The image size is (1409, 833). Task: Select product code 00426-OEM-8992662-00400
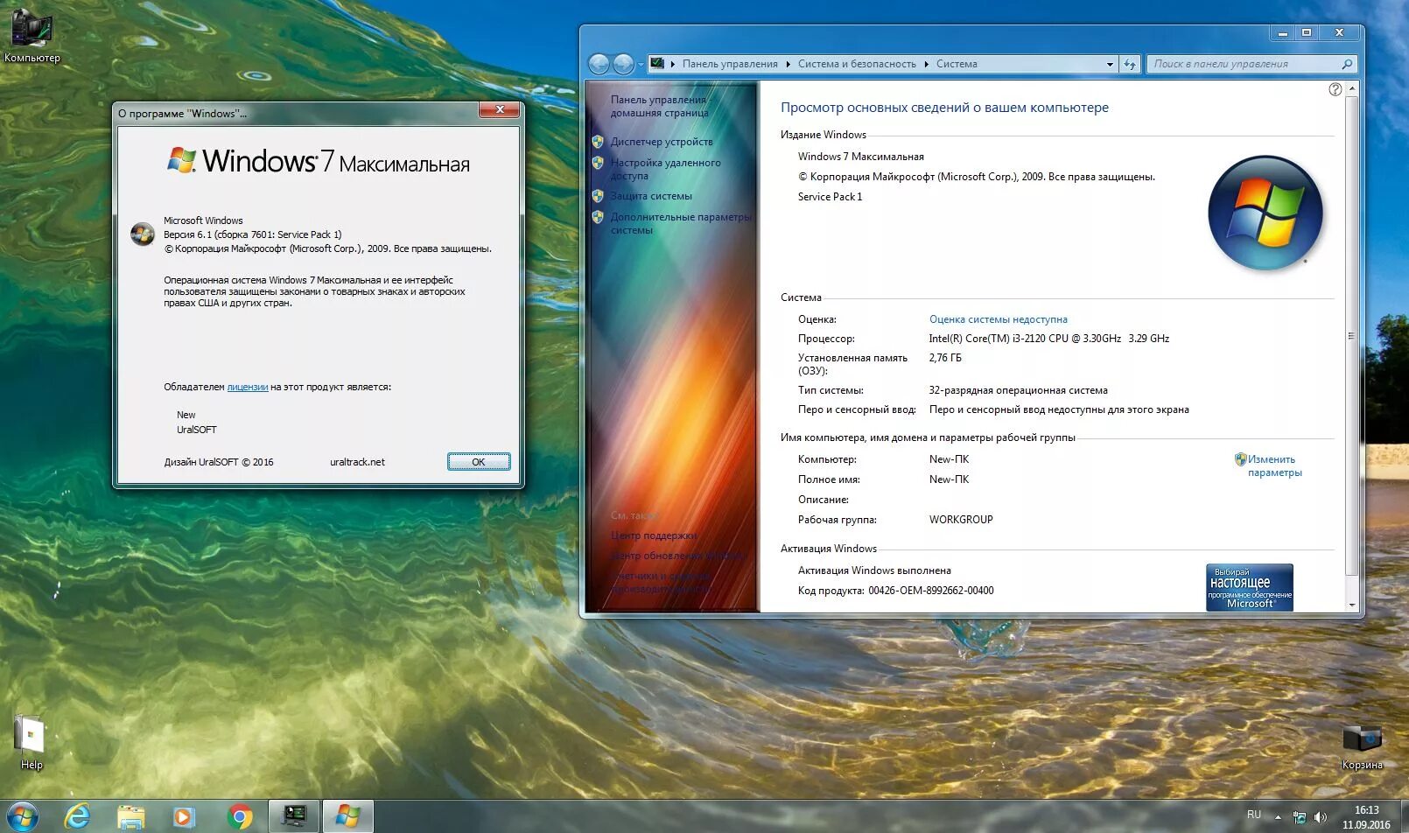[931, 591]
